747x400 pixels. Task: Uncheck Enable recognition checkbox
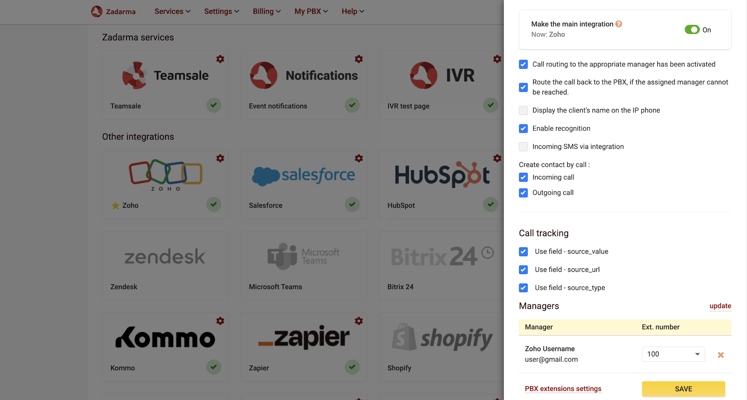coord(523,128)
